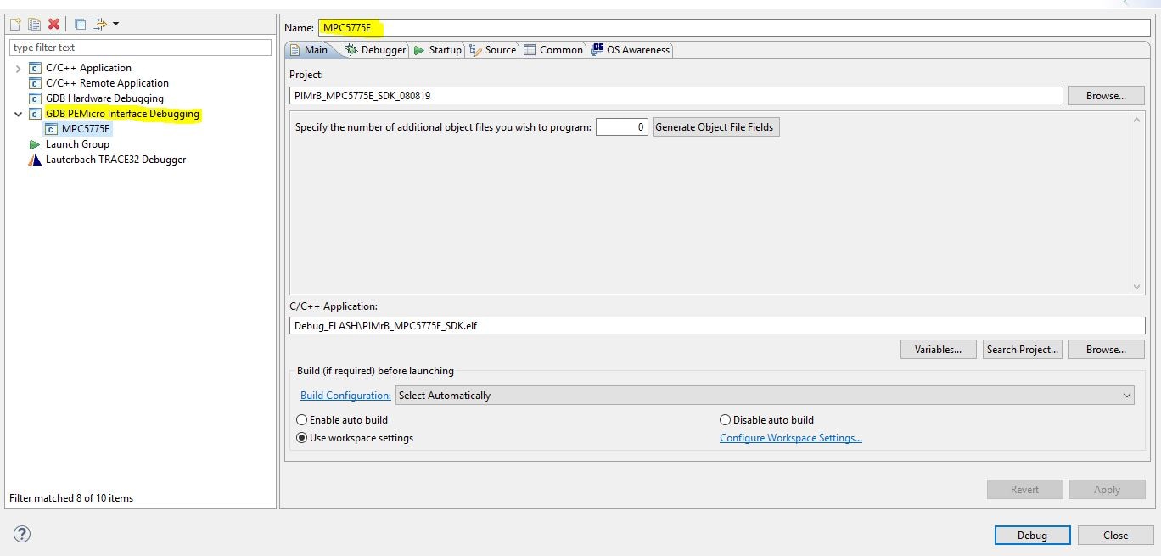This screenshot has height=556, width=1161.
Task: Switch to the Debugger tab
Action: [x=376, y=50]
